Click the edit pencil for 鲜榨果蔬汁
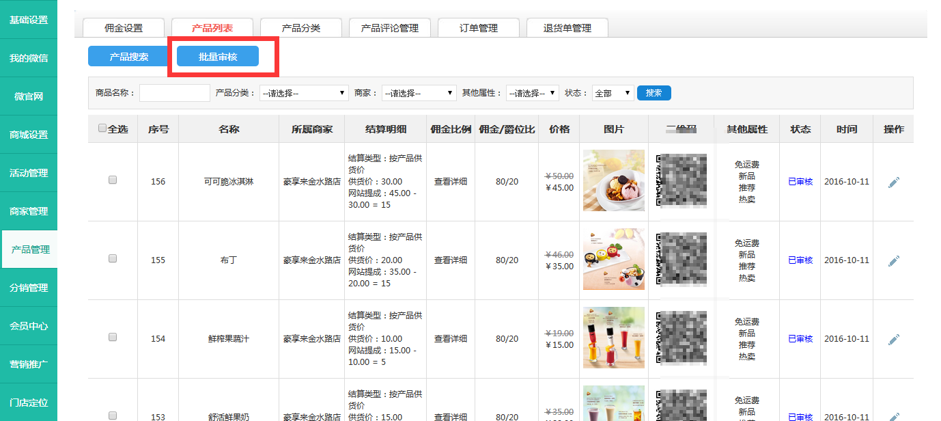This screenshot has width=941, height=421. click(x=893, y=339)
